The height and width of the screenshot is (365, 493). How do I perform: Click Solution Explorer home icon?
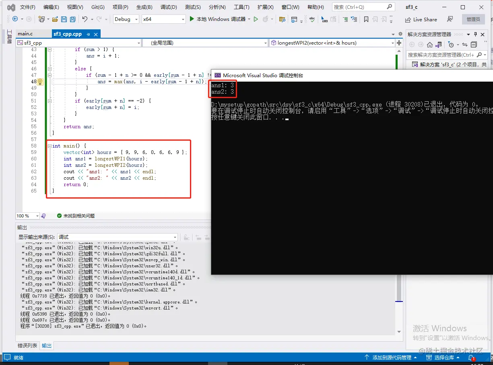pyautogui.click(x=430, y=45)
